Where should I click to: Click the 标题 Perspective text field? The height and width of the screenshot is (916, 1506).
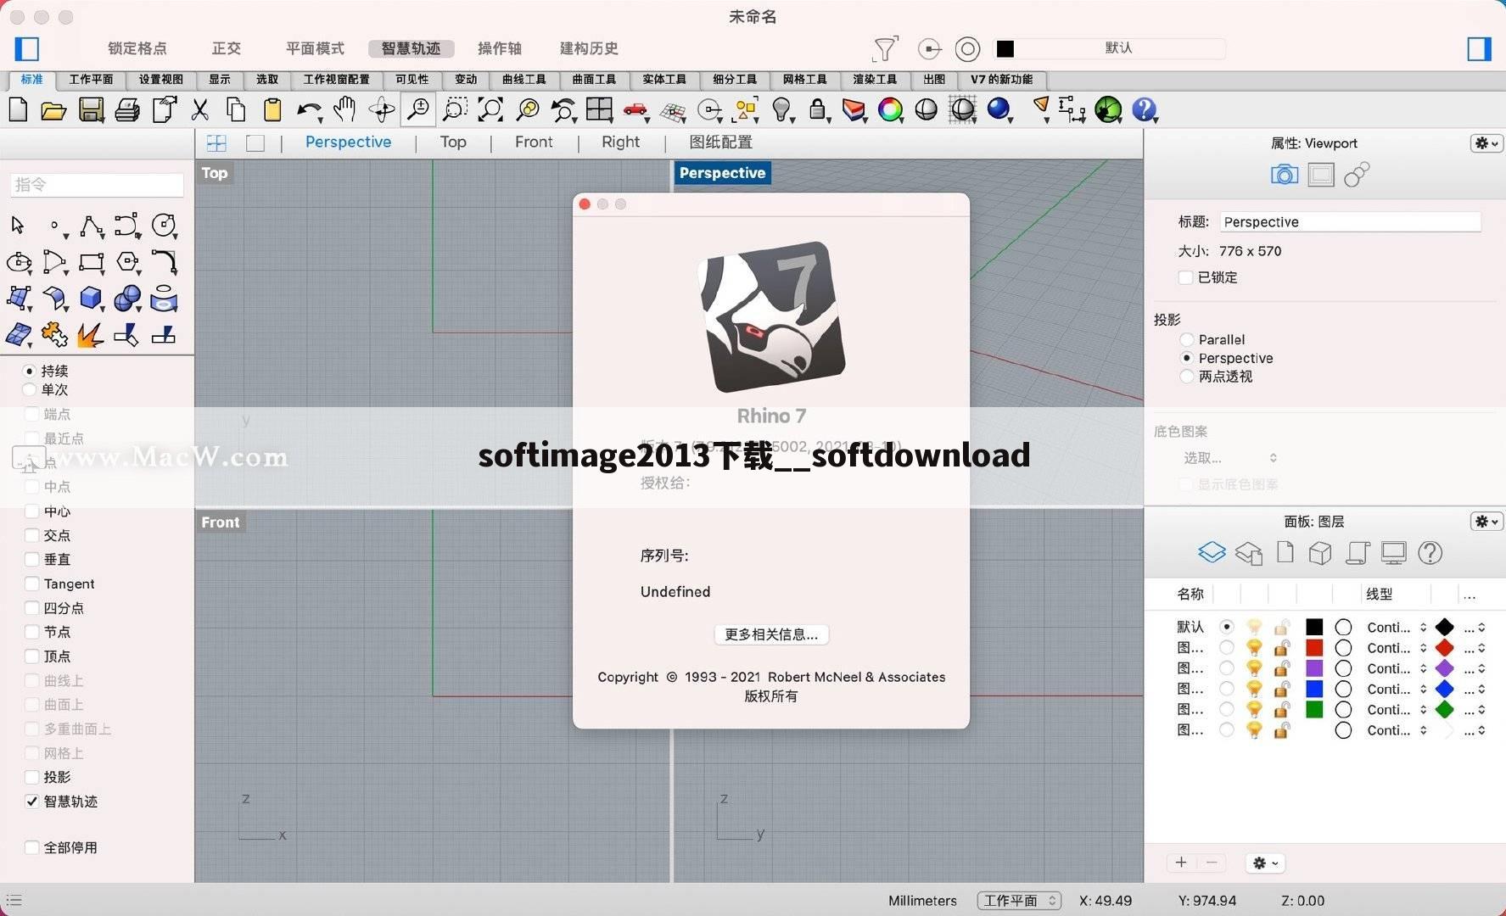1350,222
